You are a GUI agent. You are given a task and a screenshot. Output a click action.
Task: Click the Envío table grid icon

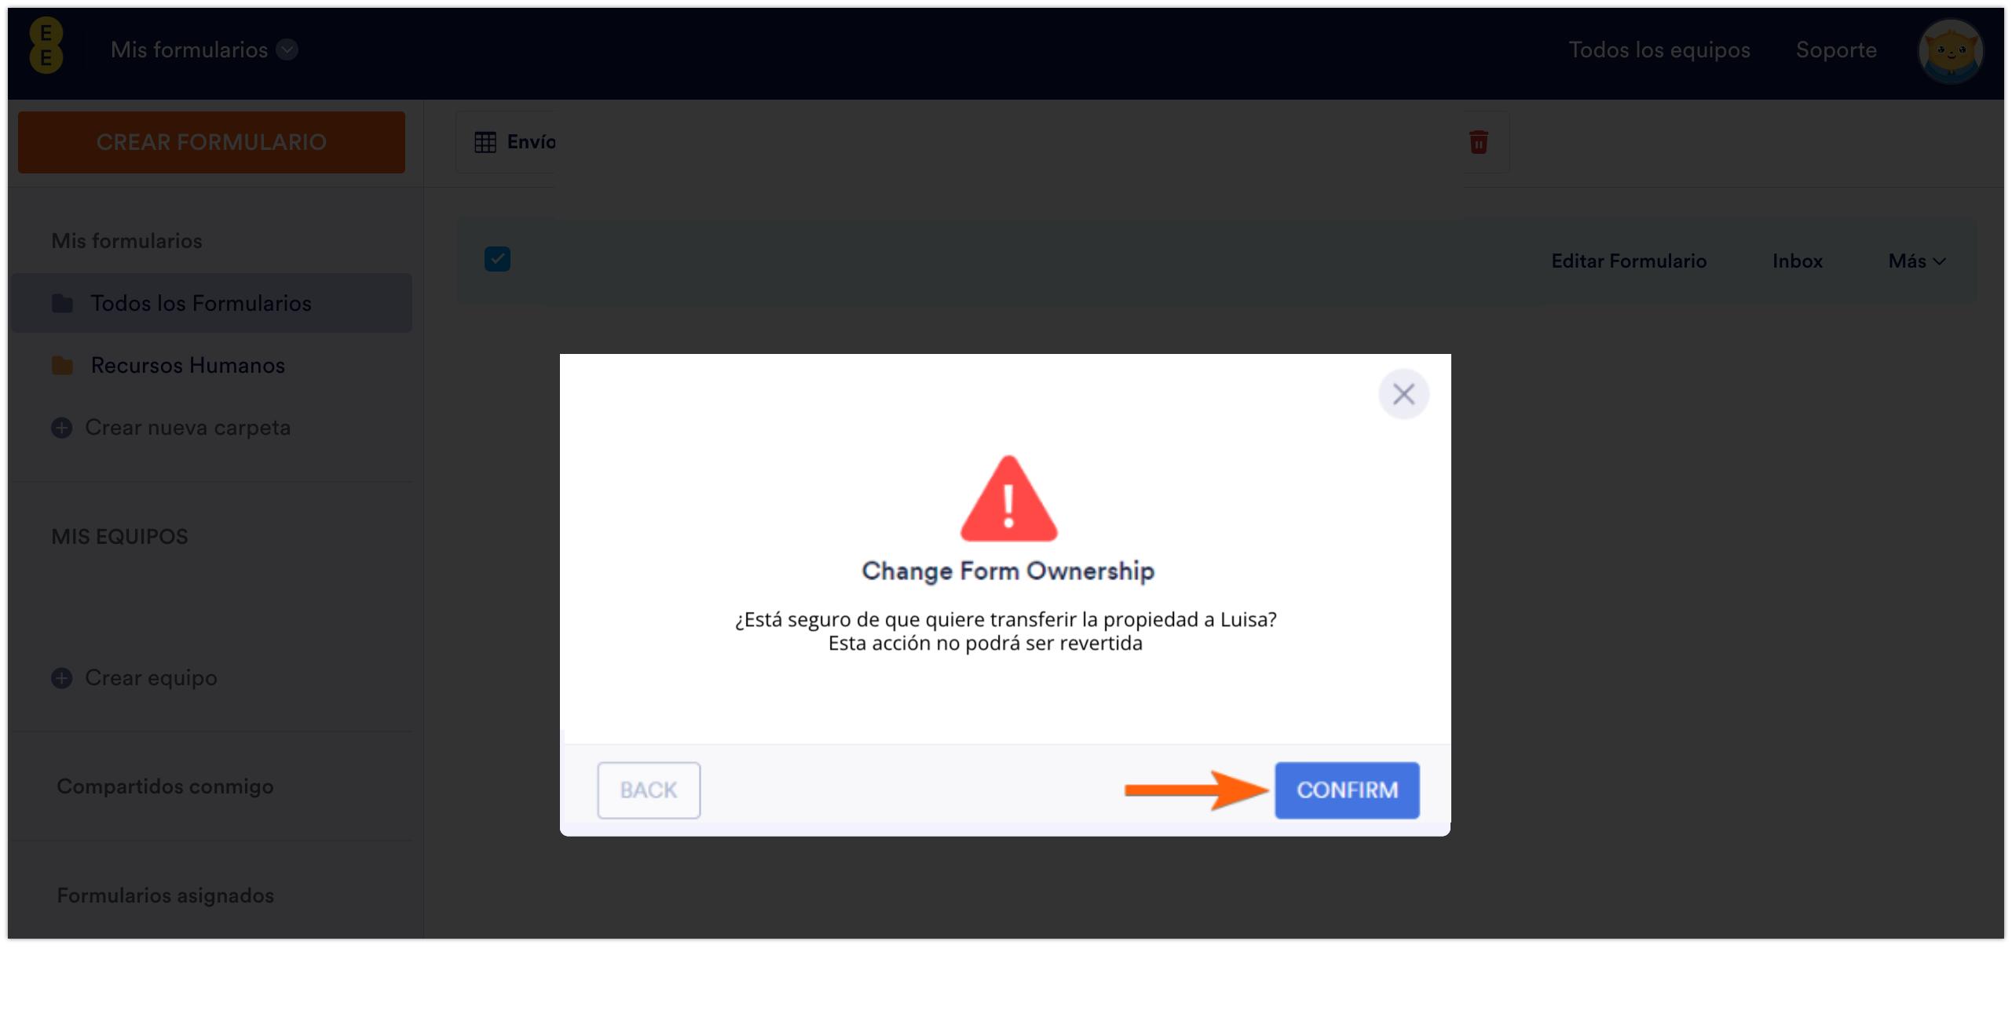pyautogui.click(x=485, y=142)
